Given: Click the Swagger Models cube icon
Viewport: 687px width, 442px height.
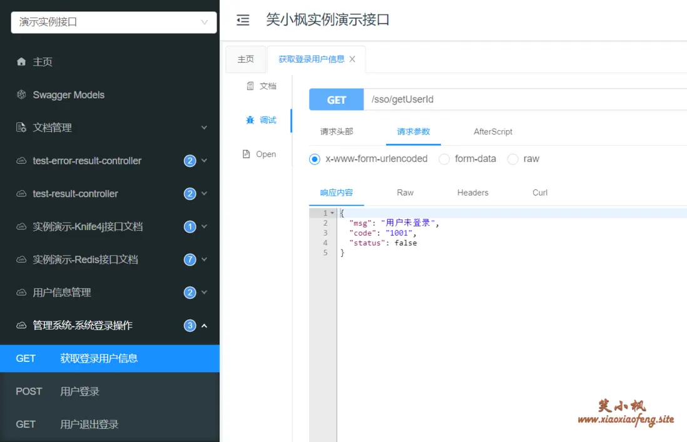Looking at the screenshot, I should point(21,94).
